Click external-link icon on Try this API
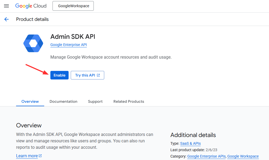 (x=98, y=75)
